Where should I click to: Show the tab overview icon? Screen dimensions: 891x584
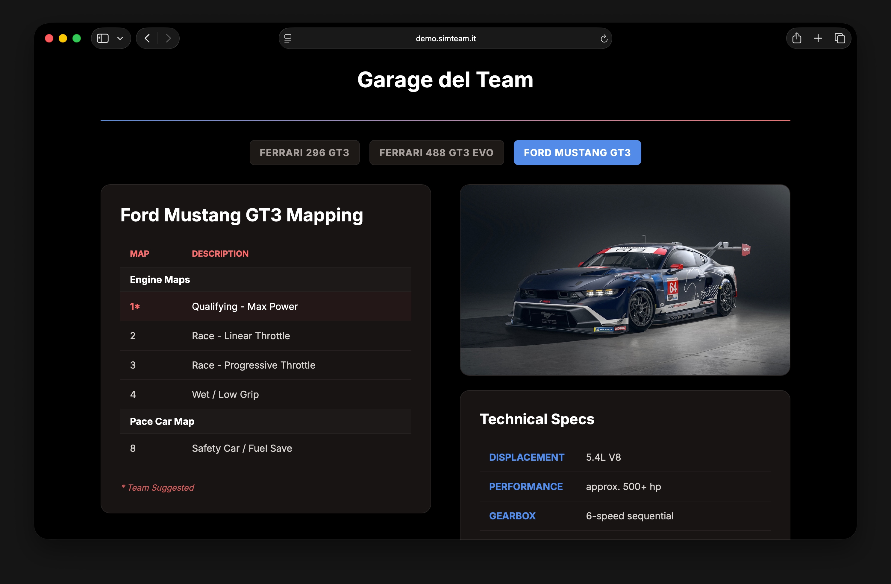tap(840, 38)
